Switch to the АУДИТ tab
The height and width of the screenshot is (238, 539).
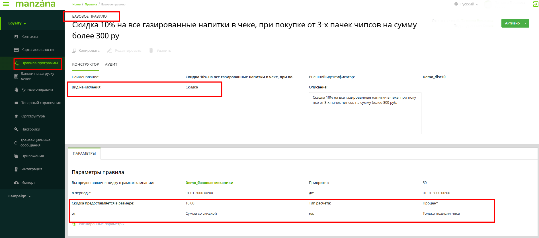(111, 65)
